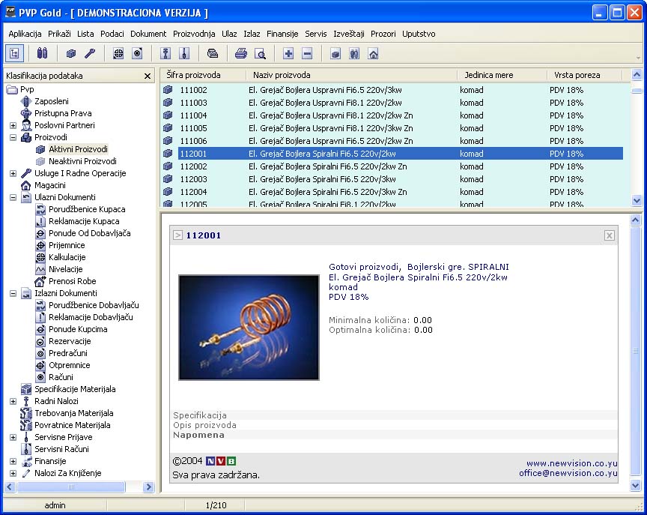Click the office@newvision.co.yu email link
Viewport: 647px width, 515px height.
(x=568, y=473)
